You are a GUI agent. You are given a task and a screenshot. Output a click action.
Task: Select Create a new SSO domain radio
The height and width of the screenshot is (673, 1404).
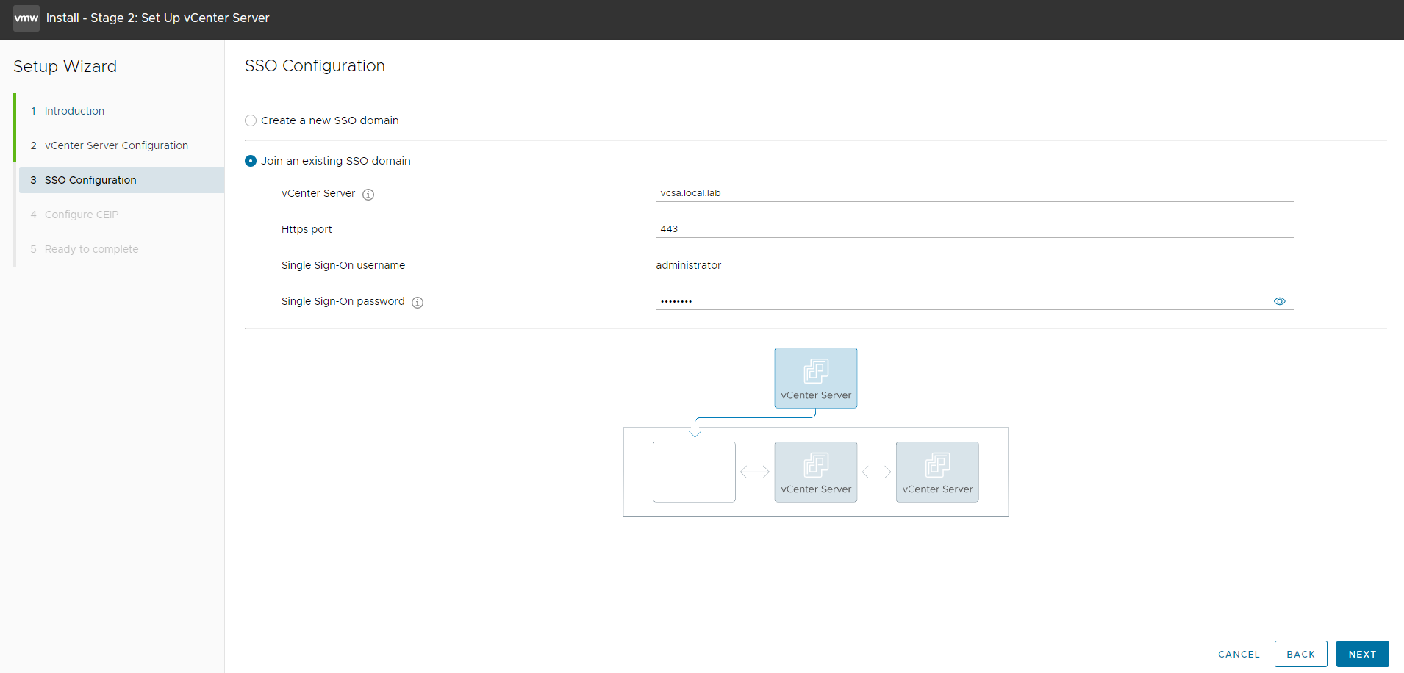(x=251, y=120)
